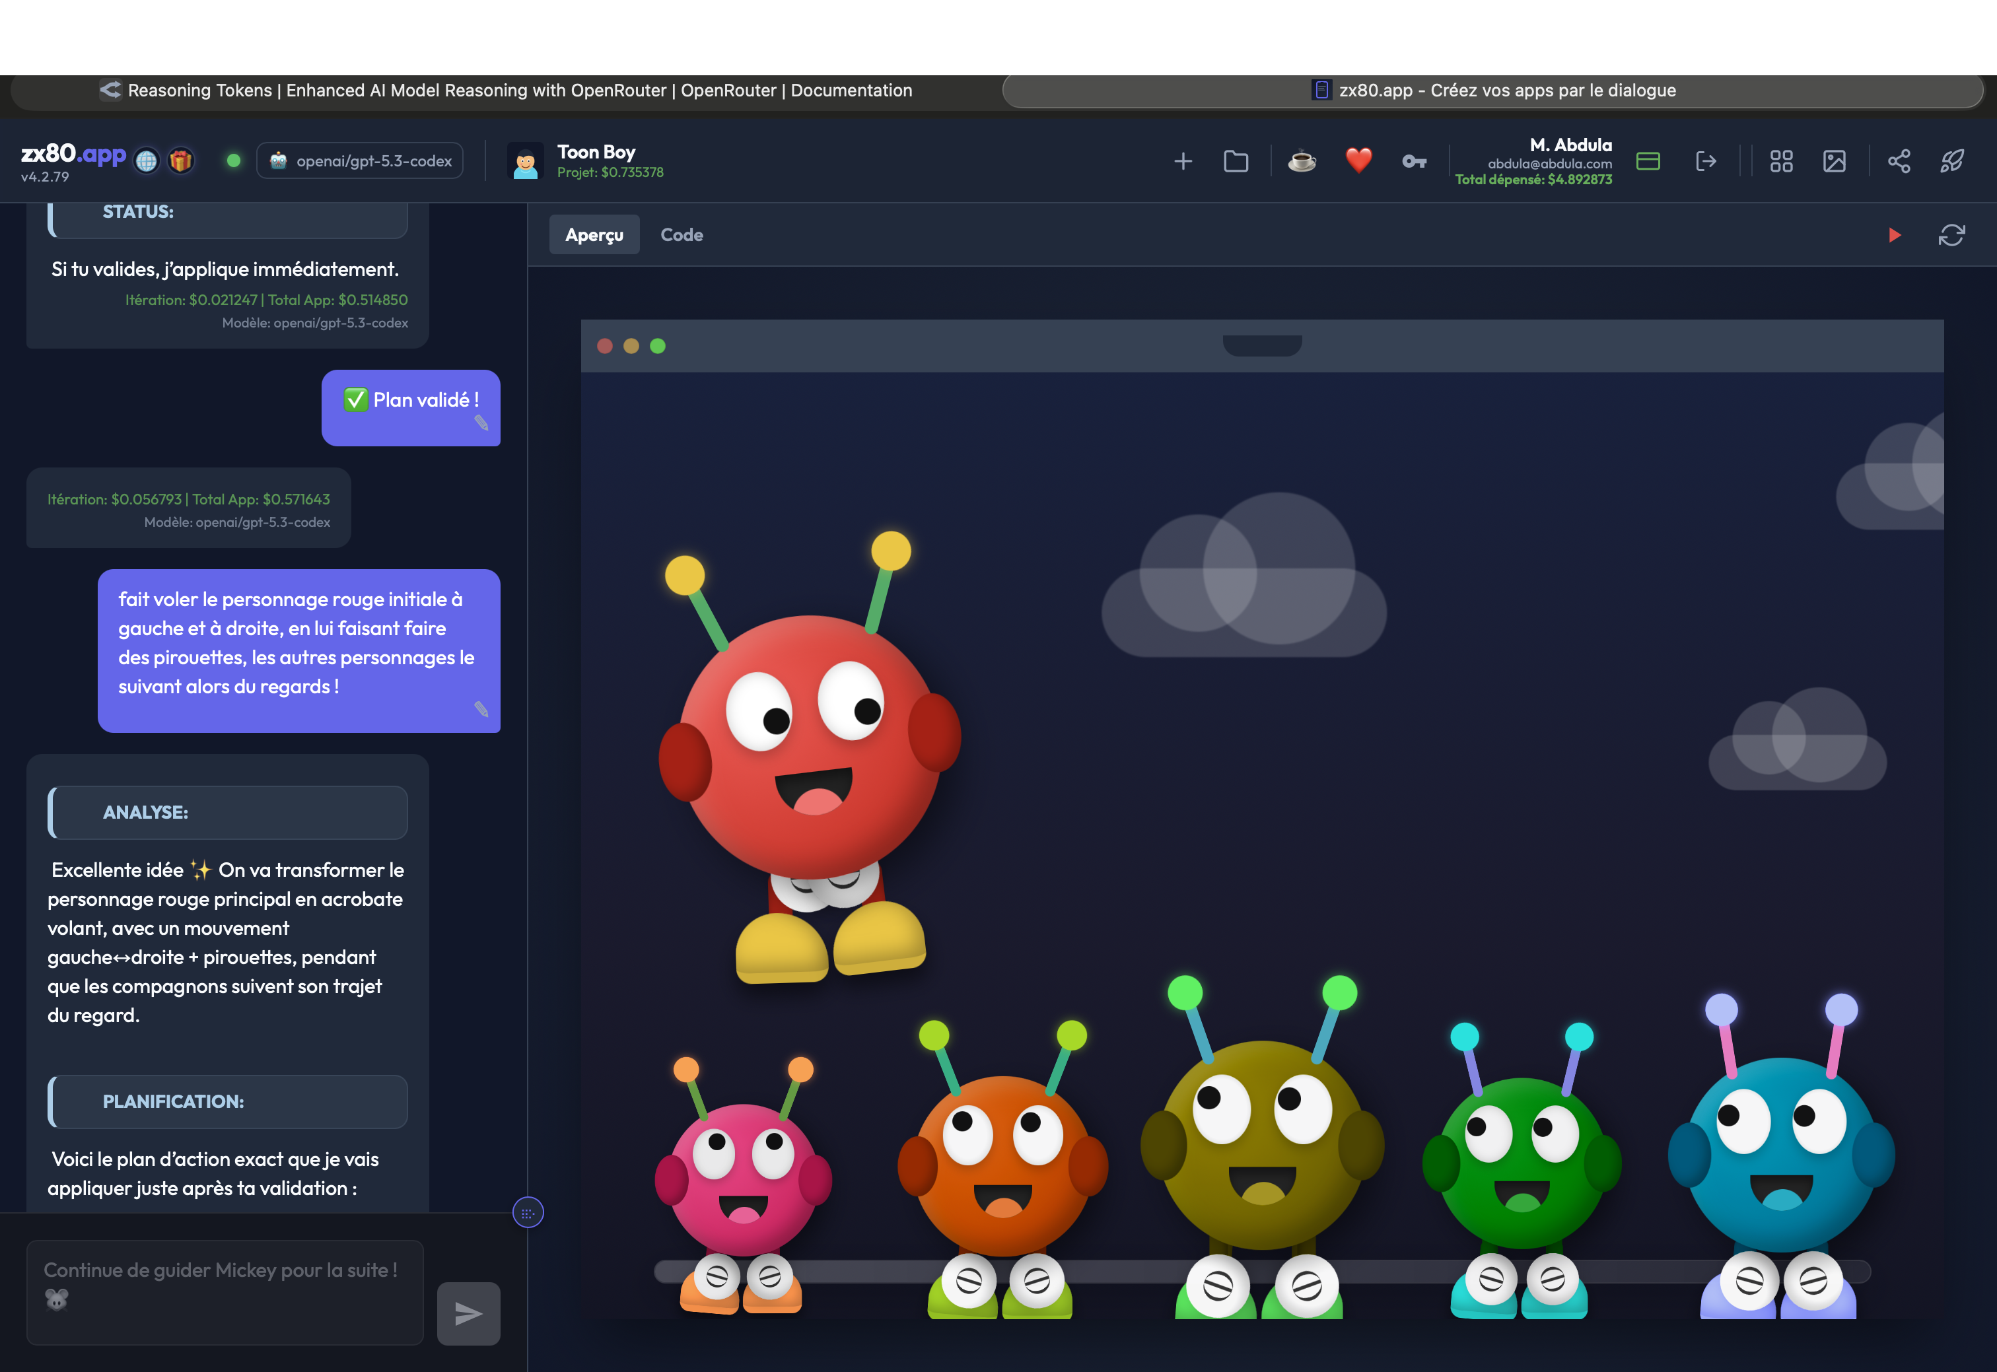Click the Toon Boy project avatar
Viewport: 1997px width, 1372px height.
[x=525, y=160]
